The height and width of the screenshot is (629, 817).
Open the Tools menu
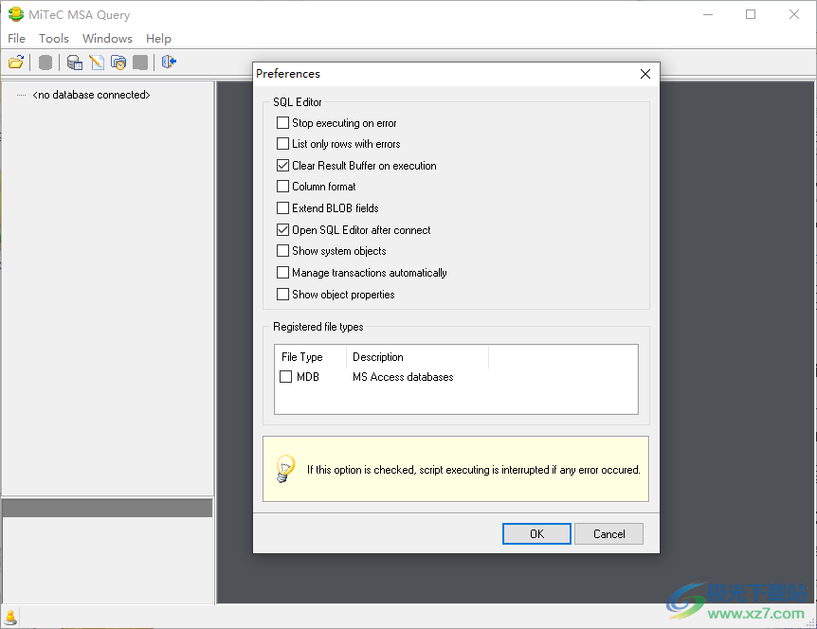[54, 39]
